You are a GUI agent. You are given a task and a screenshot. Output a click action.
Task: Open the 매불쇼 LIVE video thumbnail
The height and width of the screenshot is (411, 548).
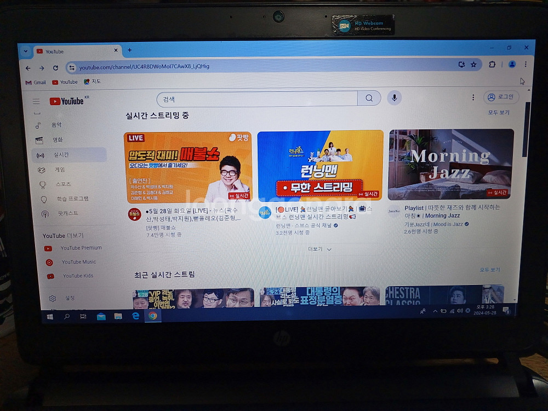[187, 167]
